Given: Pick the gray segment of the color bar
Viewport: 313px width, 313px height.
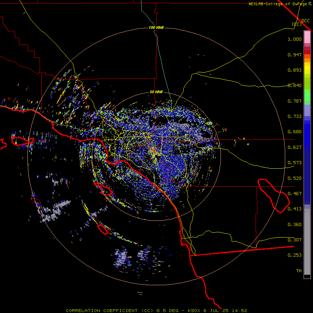Looking at the screenshot, I should 307,242.
